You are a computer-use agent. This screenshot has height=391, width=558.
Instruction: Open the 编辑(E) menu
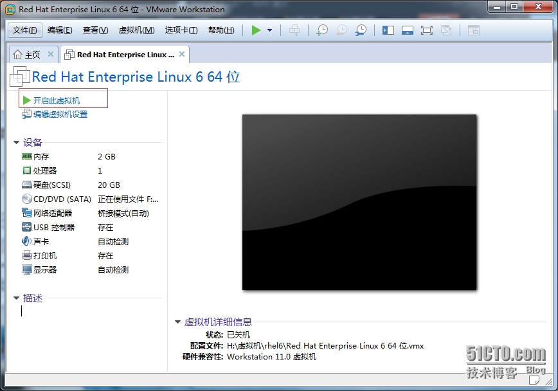pos(60,30)
